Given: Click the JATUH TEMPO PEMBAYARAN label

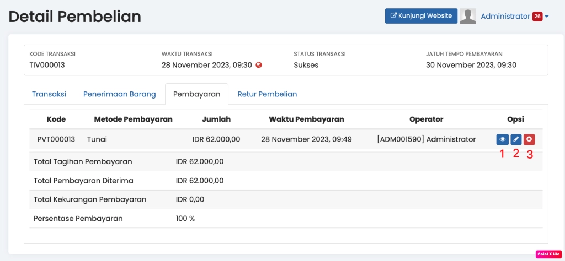Looking at the screenshot, I should (464, 55).
